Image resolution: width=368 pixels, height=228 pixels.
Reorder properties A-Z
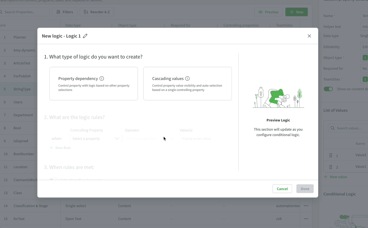[x=97, y=12]
